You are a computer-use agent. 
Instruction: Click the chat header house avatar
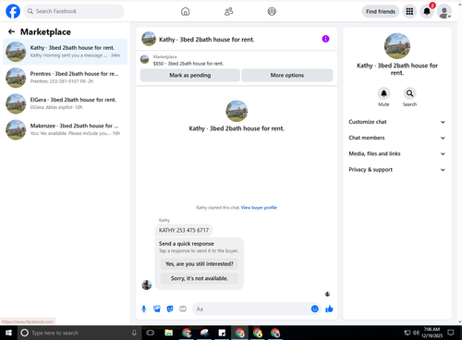(x=149, y=39)
